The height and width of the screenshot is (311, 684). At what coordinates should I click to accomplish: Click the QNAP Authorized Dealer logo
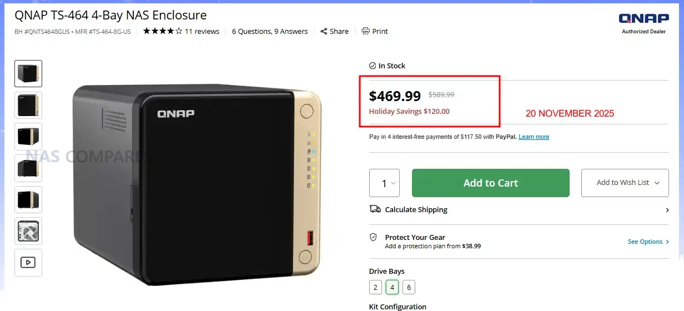(x=643, y=22)
